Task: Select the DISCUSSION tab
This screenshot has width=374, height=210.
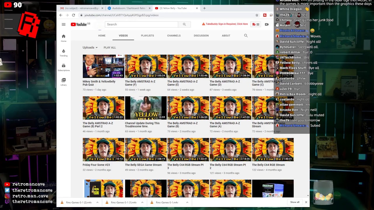Action: 201,36
